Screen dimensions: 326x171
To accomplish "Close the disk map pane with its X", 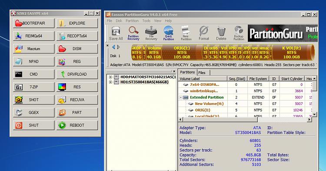I will point(107,45).
